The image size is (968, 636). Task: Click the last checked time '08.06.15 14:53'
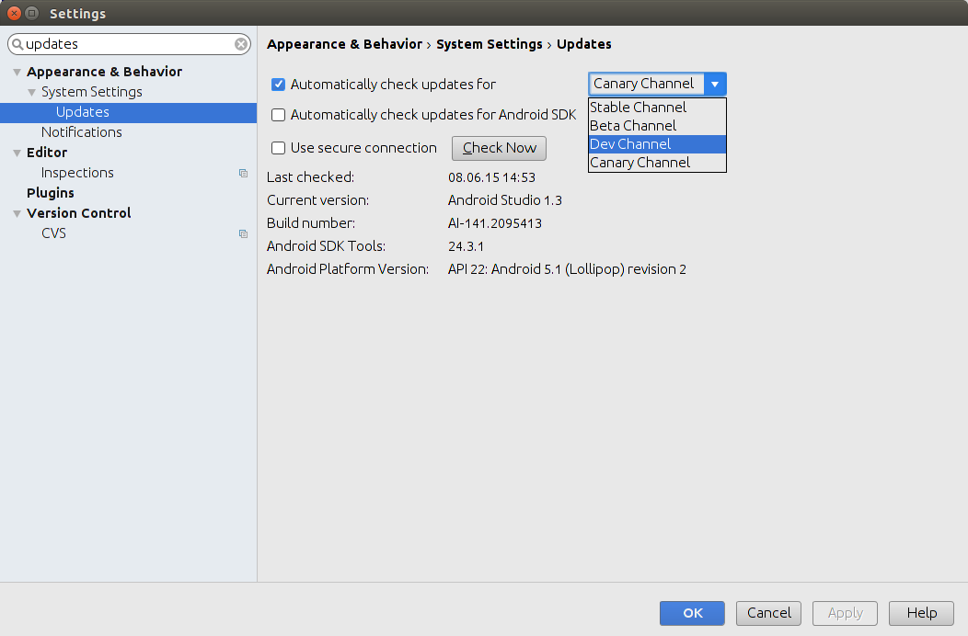pyautogui.click(x=492, y=177)
